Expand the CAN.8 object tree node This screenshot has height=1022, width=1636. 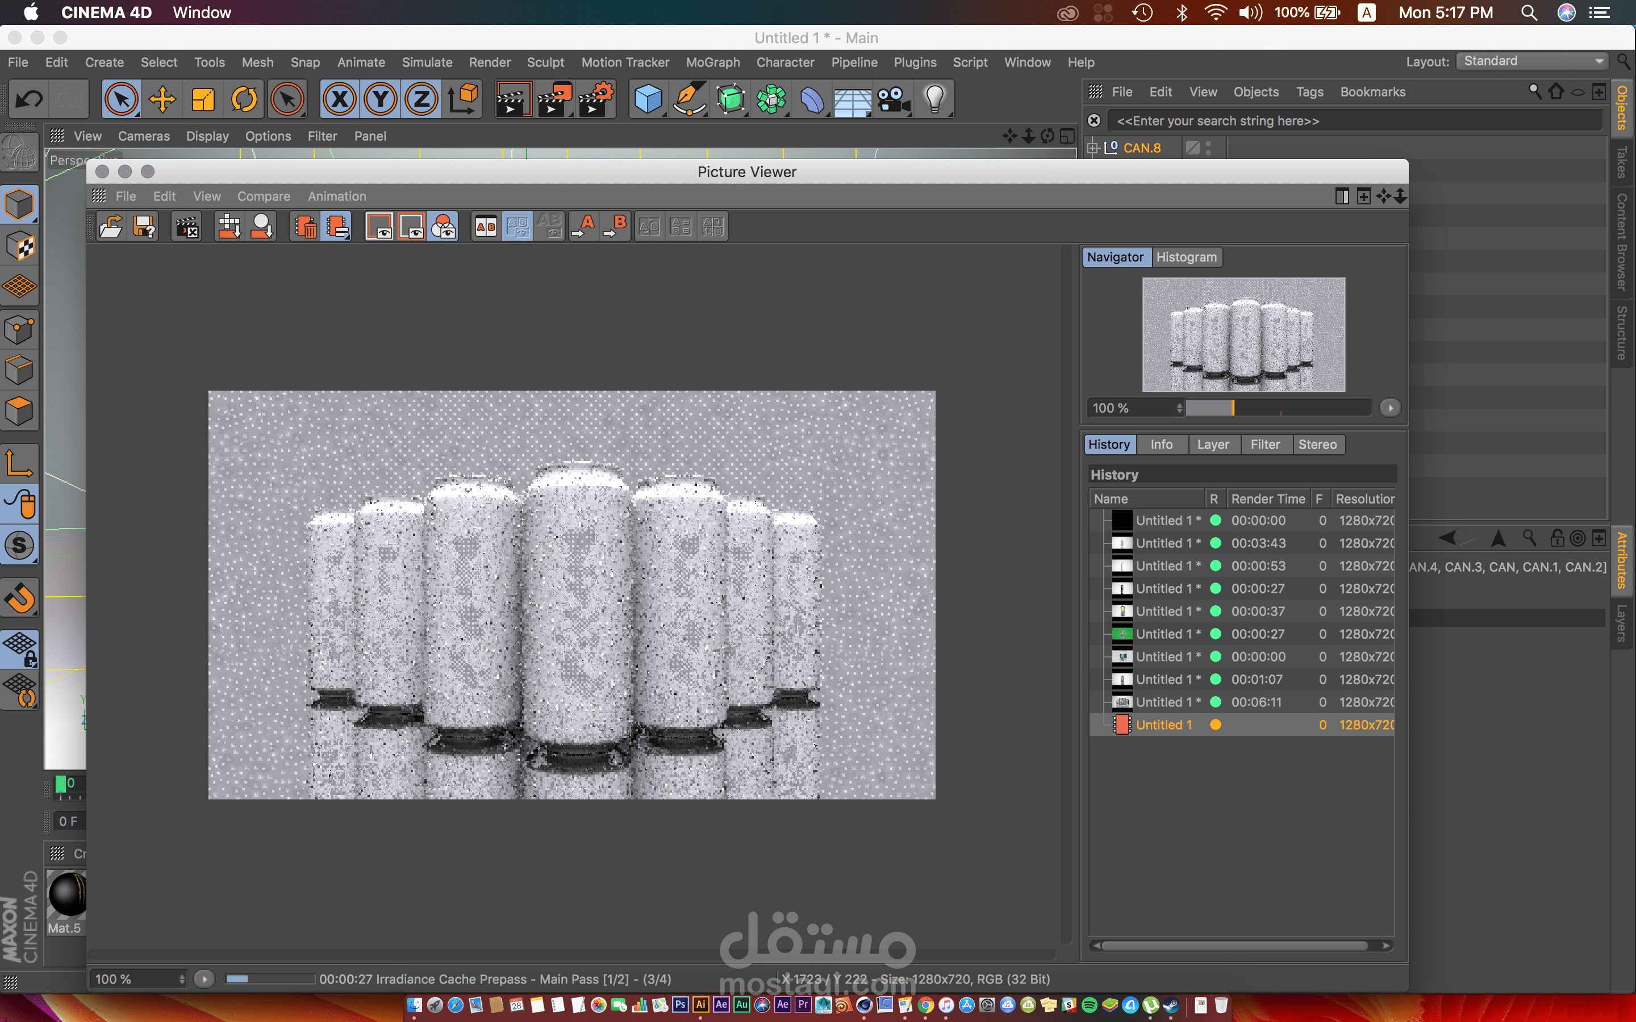point(1093,148)
